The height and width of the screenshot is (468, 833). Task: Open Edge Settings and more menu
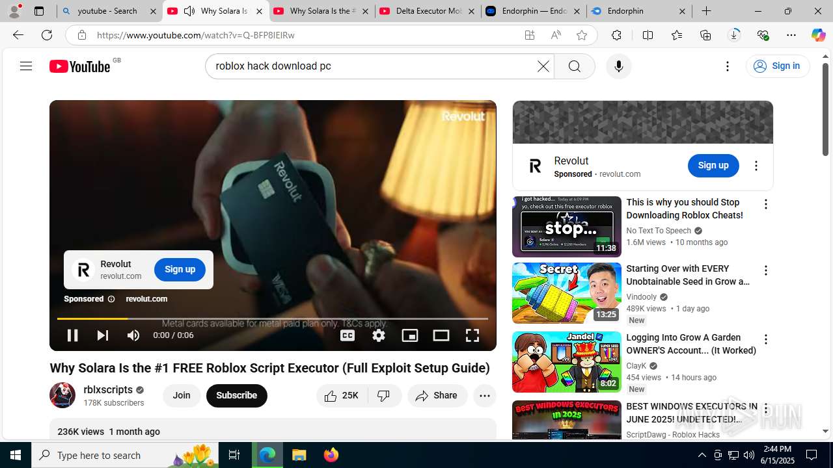point(791,35)
